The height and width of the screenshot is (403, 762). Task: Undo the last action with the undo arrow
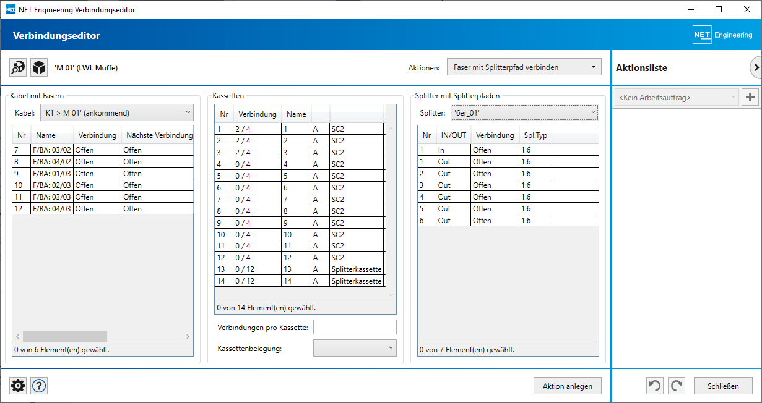(x=655, y=386)
